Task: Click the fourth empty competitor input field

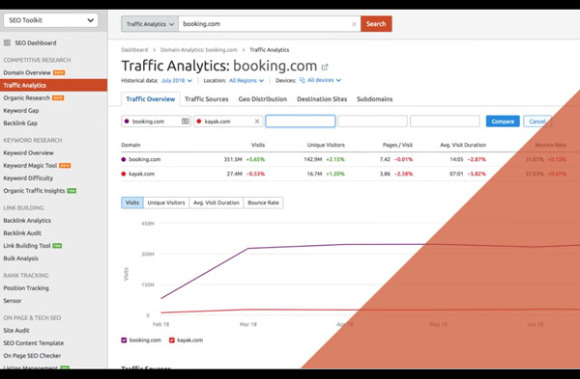Action: (x=372, y=122)
